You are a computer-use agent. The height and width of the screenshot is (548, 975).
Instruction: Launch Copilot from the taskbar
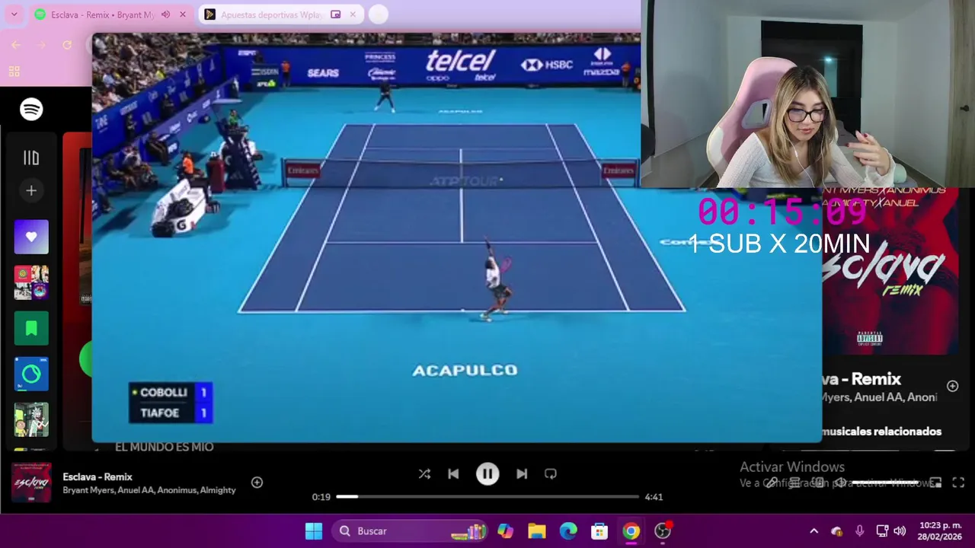505,531
